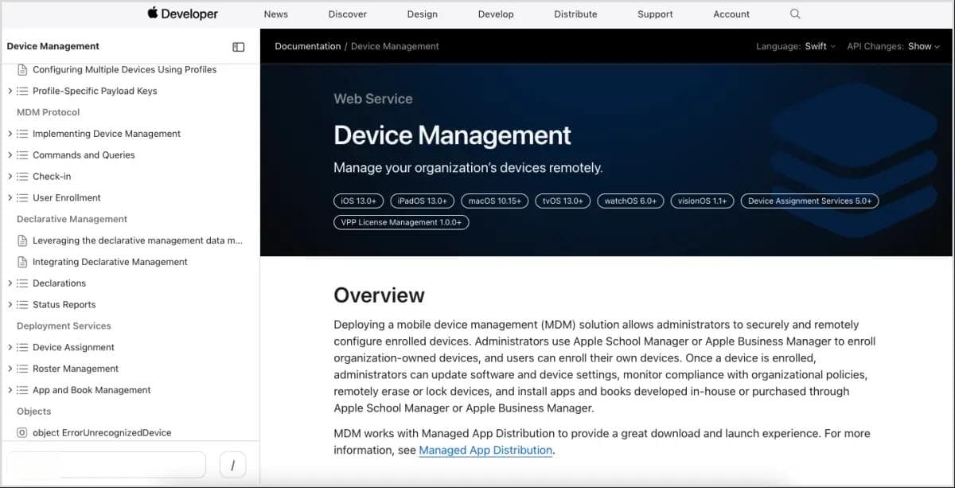955x488 pixels.
Task: Click the tvOS 13.0+ availability badge
Action: (x=563, y=201)
